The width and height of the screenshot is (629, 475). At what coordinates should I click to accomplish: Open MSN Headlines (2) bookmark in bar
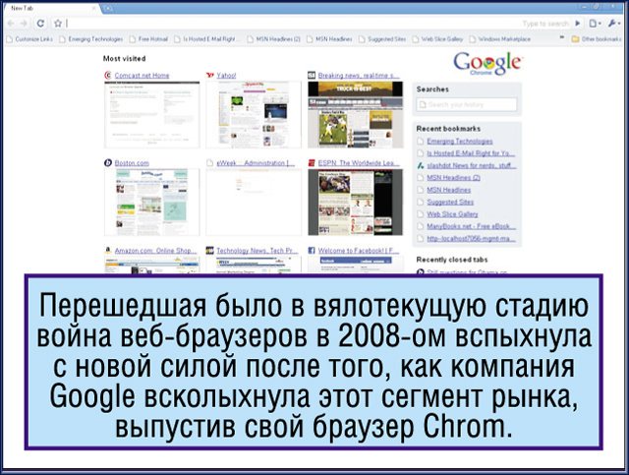[273, 39]
